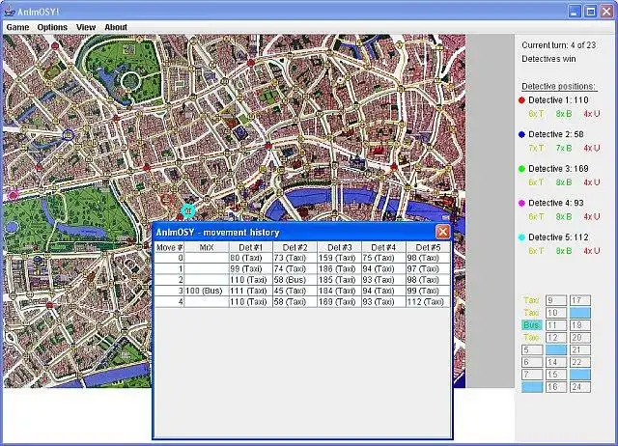
Task: Open the Game menu
Action: [x=17, y=27]
